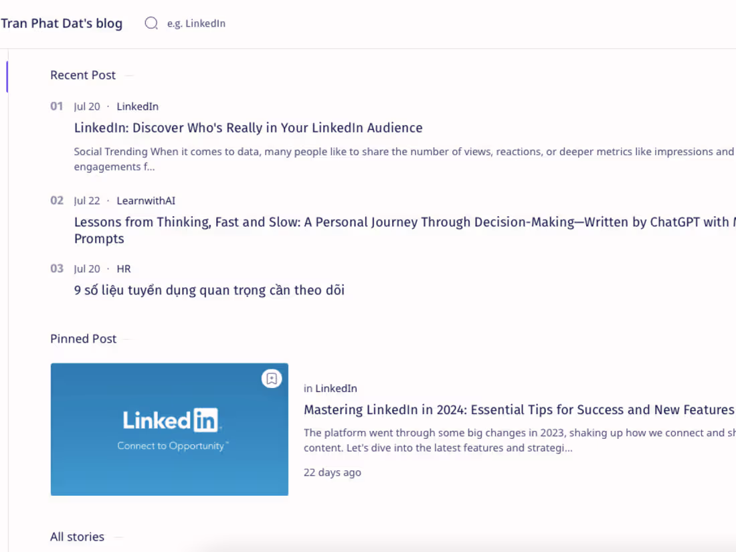Open 'Mastering LinkedIn in 2024' pinned post
The height and width of the screenshot is (552, 736).
click(515, 409)
